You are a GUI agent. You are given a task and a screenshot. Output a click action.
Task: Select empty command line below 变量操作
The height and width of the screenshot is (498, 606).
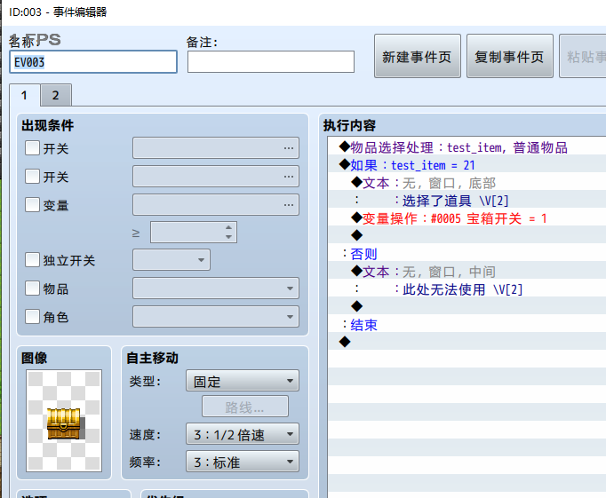[466, 235]
